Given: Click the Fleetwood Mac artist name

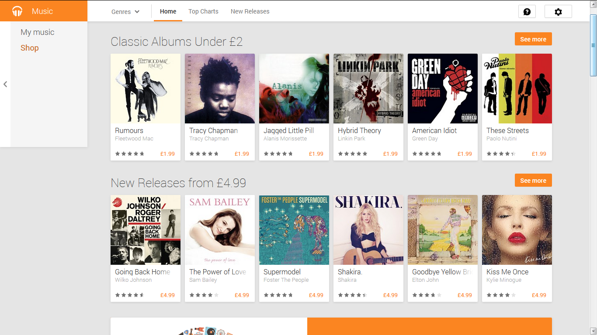Looking at the screenshot, I should point(134,139).
